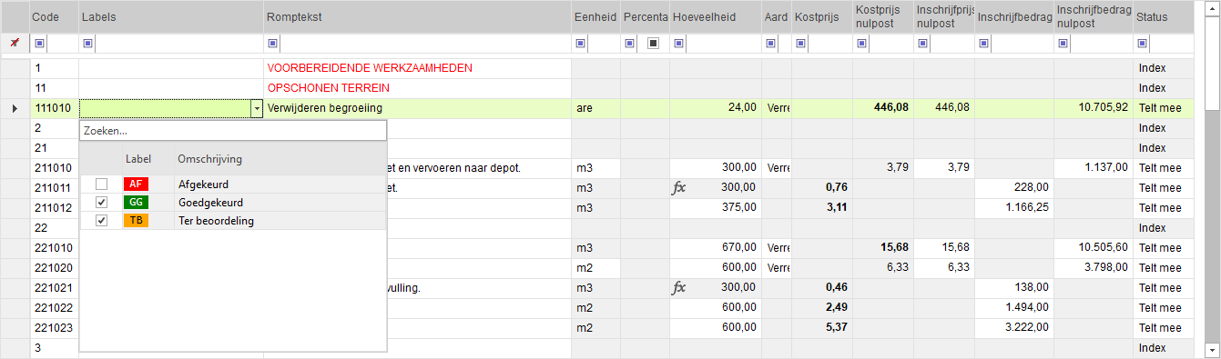Open filter operator icon for Status column
Screen dimensions: 1221x359
pyautogui.click(x=1143, y=44)
